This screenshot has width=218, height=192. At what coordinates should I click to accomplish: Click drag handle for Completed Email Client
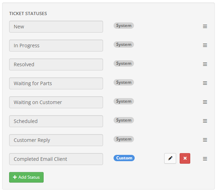coord(205,159)
